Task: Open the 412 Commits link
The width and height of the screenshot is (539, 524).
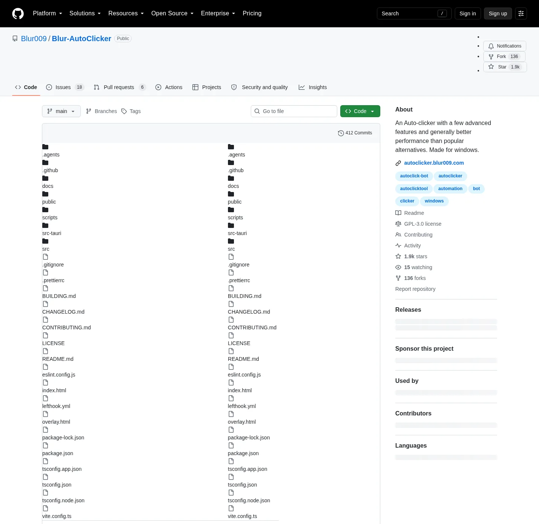Action: click(x=355, y=133)
